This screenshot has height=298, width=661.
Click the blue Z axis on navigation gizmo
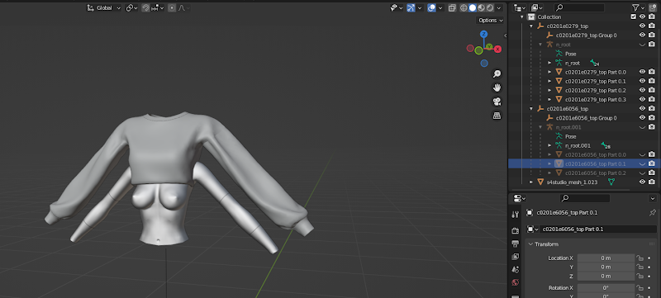point(484,34)
